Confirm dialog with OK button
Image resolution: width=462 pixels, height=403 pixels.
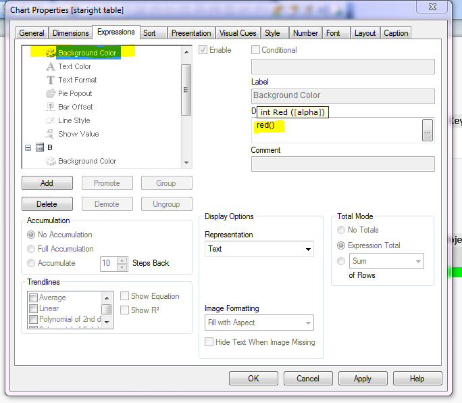[253, 378]
